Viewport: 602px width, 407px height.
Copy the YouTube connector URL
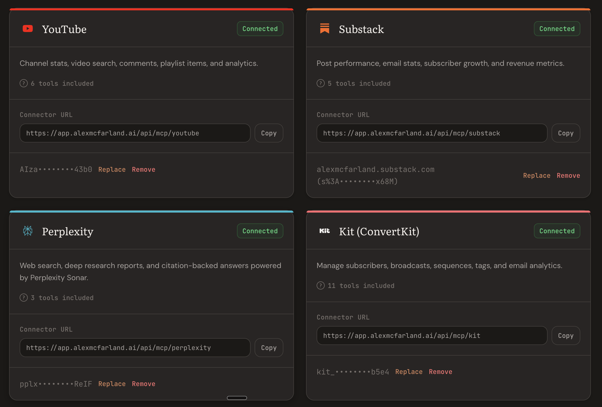[269, 133]
